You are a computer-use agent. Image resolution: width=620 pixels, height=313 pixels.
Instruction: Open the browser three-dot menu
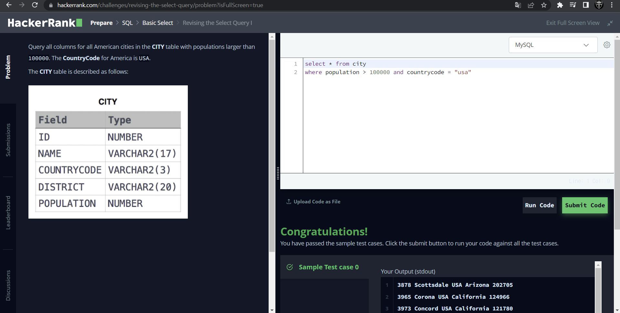point(612,5)
